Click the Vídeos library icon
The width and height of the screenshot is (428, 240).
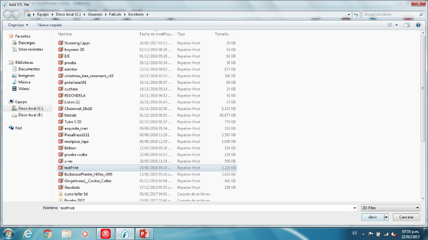point(15,89)
